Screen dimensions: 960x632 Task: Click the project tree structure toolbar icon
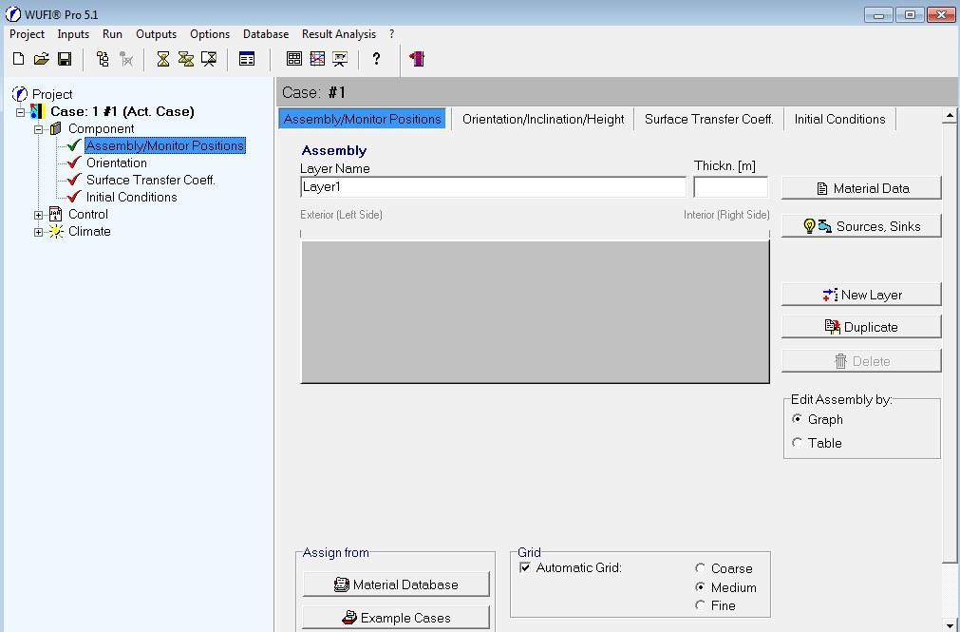click(103, 59)
